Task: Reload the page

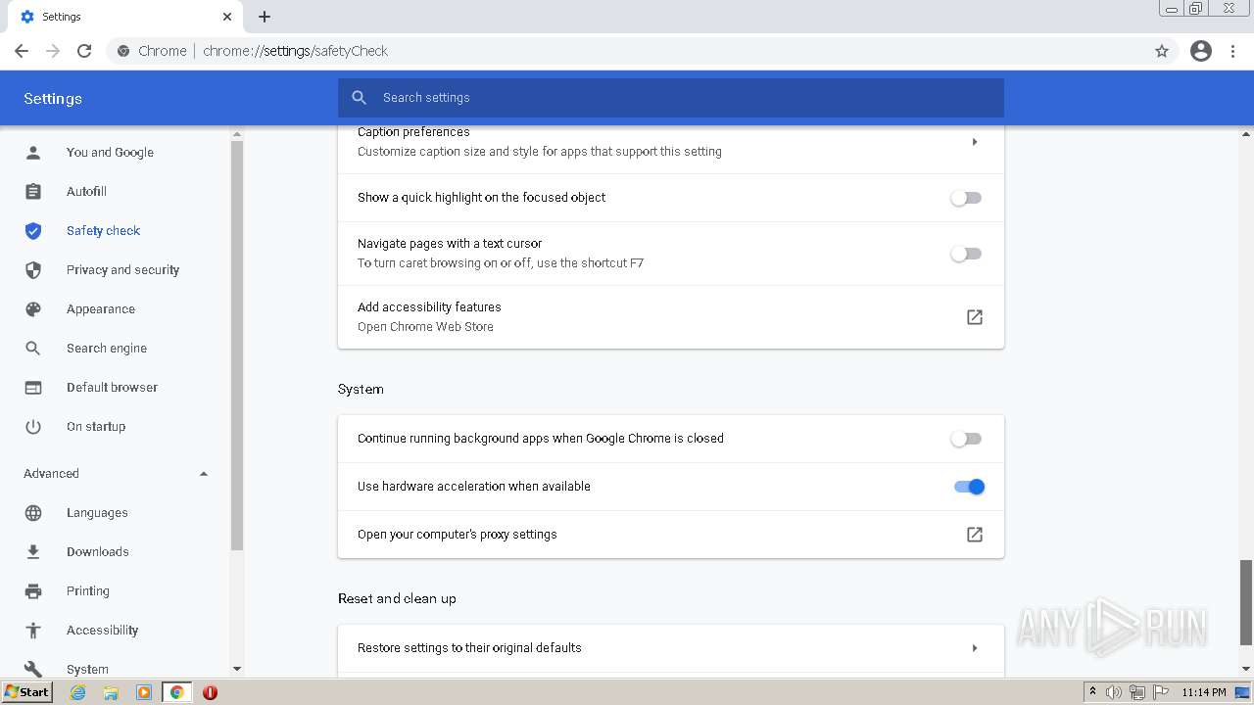Action: click(84, 51)
